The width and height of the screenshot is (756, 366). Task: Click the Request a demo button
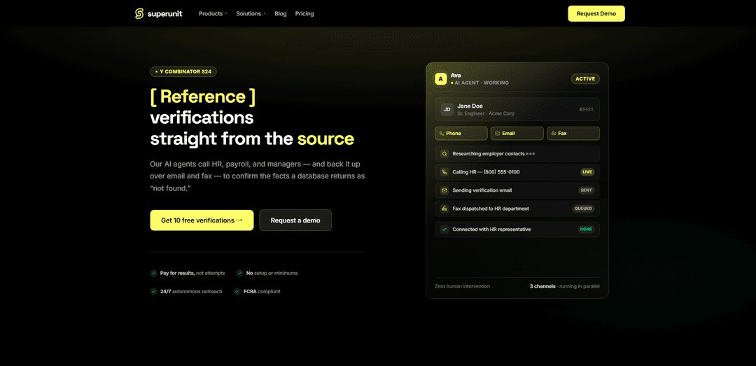pyautogui.click(x=295, y=220)
